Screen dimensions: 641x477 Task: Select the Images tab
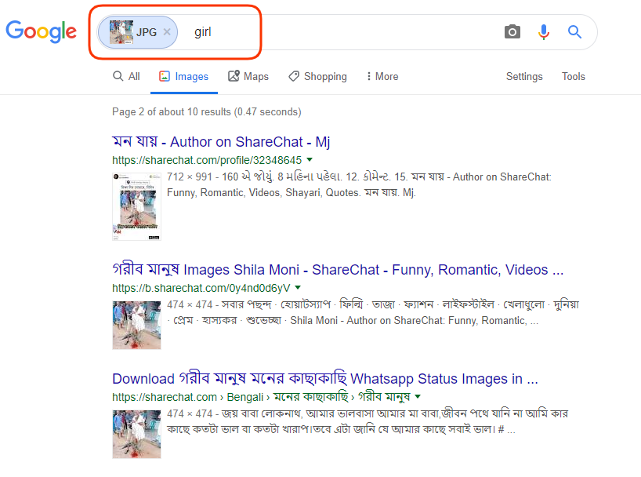click(184, 77)
